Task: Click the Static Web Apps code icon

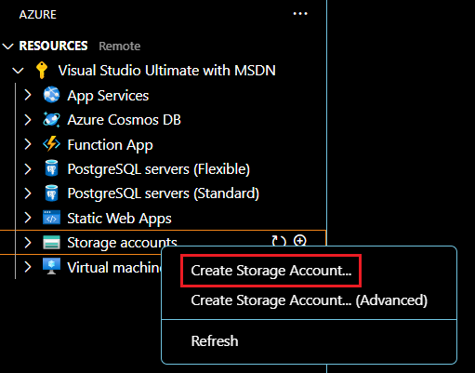Action: (x=51, y=218)
